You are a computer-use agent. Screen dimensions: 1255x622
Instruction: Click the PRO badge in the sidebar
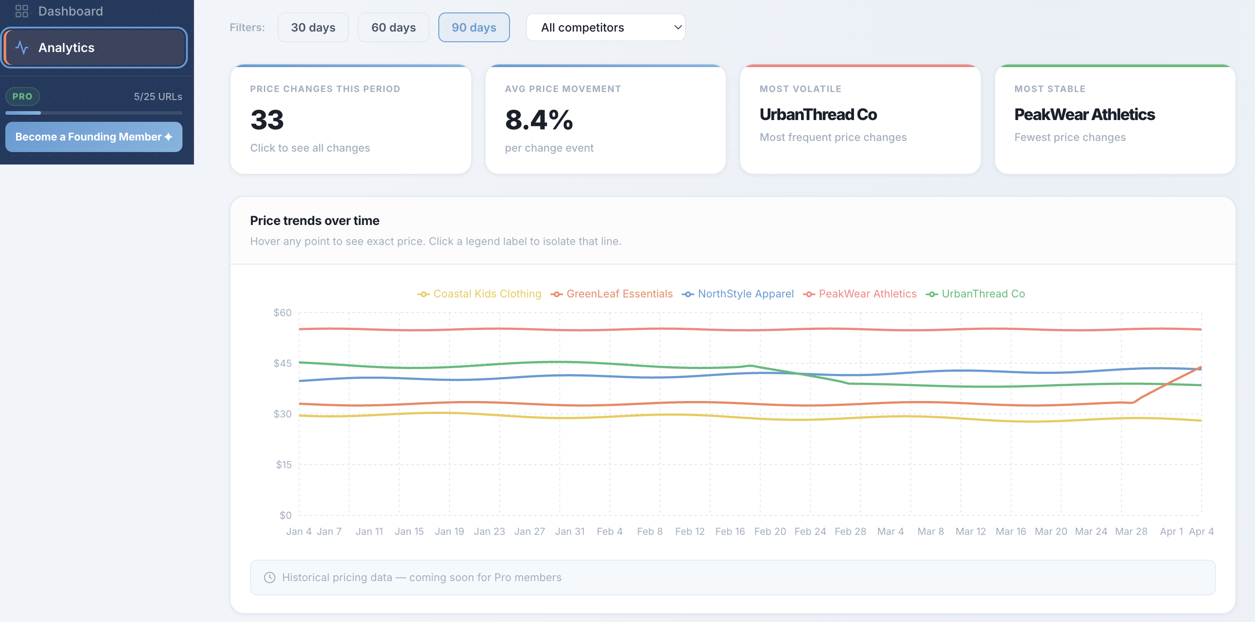(x=22, y=96)
